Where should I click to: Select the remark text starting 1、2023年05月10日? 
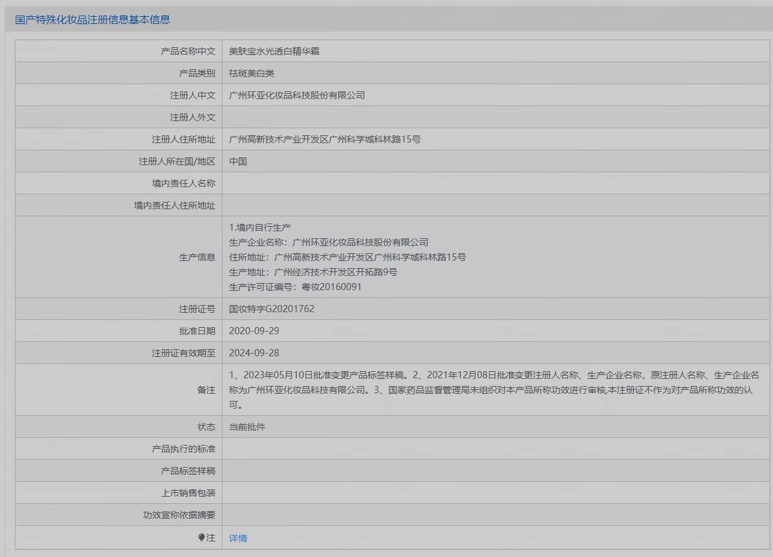[494, 390]
